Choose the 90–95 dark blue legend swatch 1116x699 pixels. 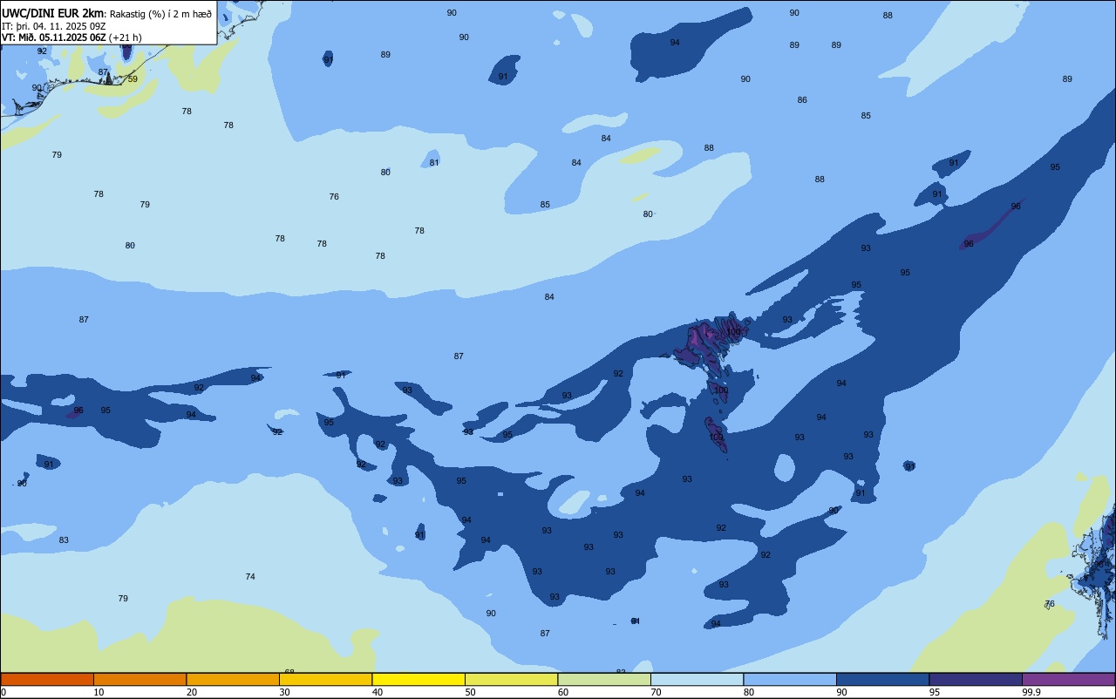[x=882, y=679]
